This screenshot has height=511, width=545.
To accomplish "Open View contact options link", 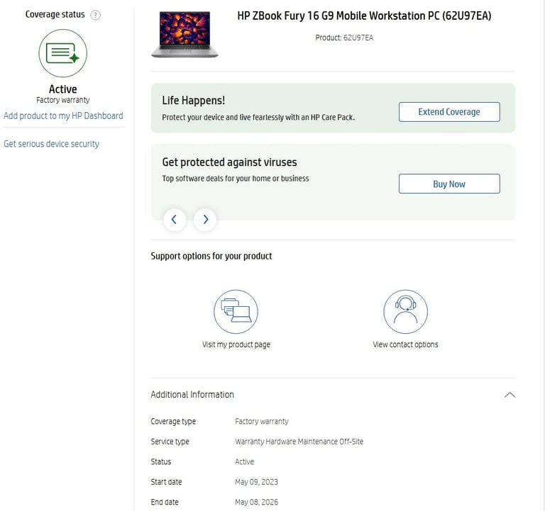I will (406, 344).
